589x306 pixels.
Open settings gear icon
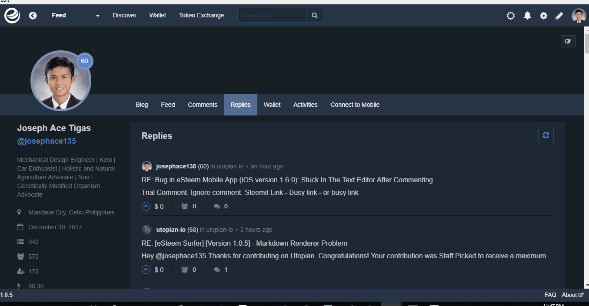[543, 16]
